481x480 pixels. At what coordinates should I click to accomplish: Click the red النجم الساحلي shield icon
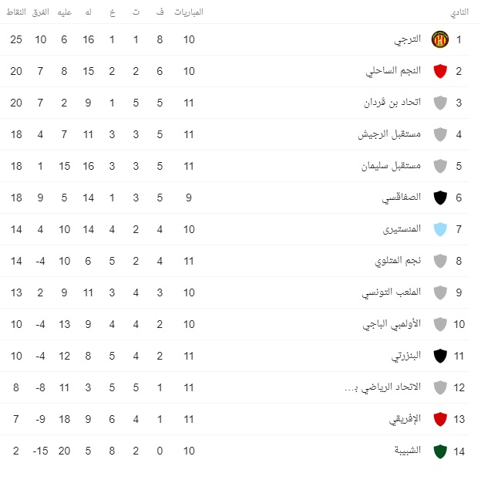tap(440, 71)
